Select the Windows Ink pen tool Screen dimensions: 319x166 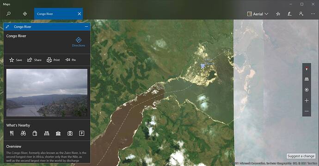[289, 14]
